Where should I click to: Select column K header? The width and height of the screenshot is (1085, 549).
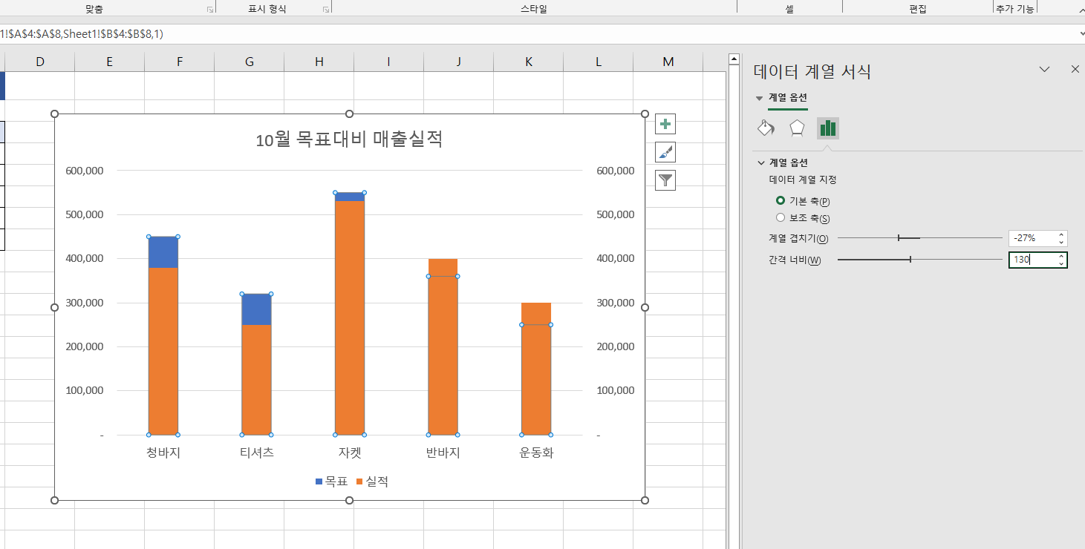click(x=528, y=62)
